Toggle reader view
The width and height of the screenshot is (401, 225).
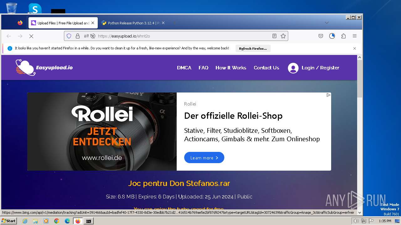274,36
